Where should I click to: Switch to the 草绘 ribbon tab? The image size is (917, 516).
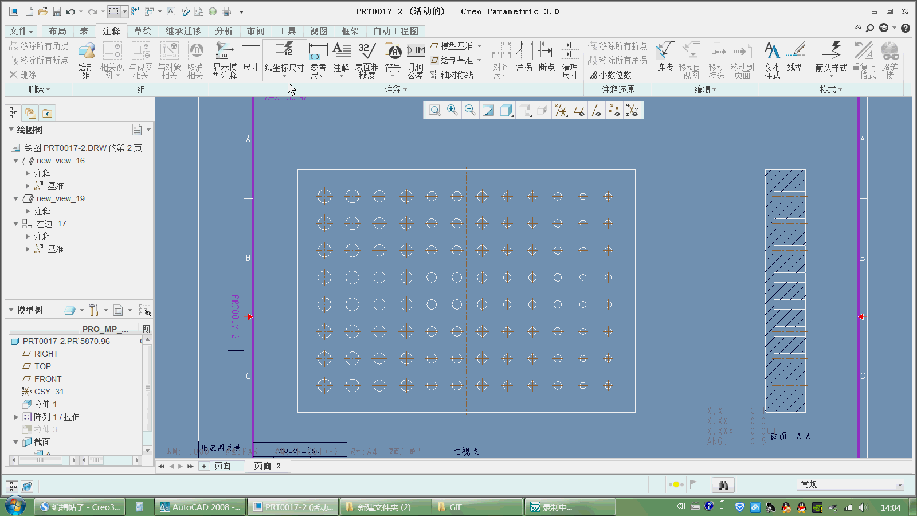coord(143,31)
